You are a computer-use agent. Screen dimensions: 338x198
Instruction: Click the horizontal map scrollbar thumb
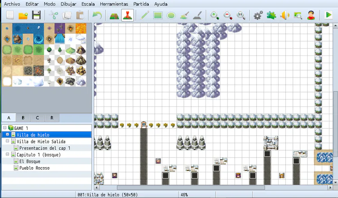191,188
